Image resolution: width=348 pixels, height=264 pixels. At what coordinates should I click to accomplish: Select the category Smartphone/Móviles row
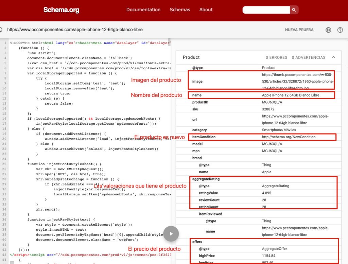coord(259,130)
